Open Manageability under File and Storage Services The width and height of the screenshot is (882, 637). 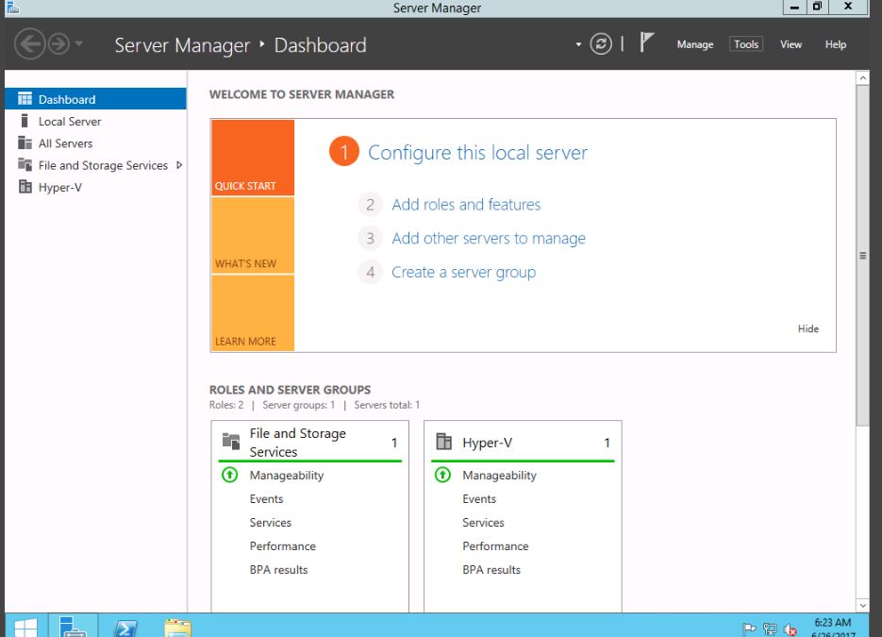click(x=287, y=476)
